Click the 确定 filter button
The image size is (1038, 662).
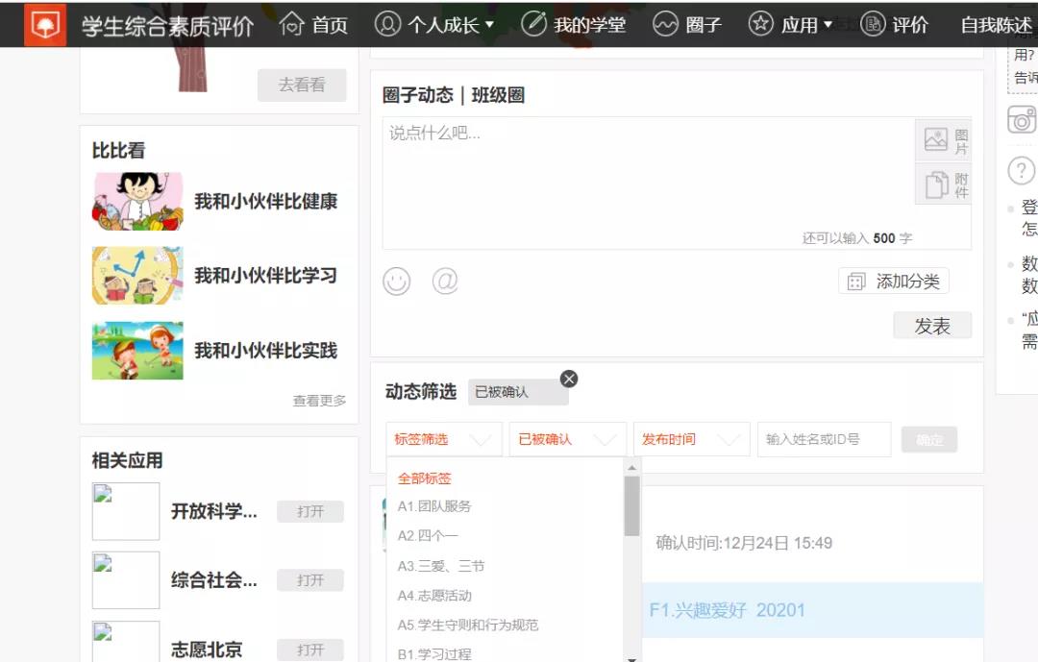click(929, 439)
